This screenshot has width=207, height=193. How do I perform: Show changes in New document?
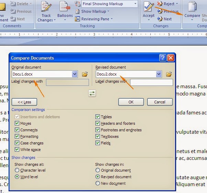[97, 183]
